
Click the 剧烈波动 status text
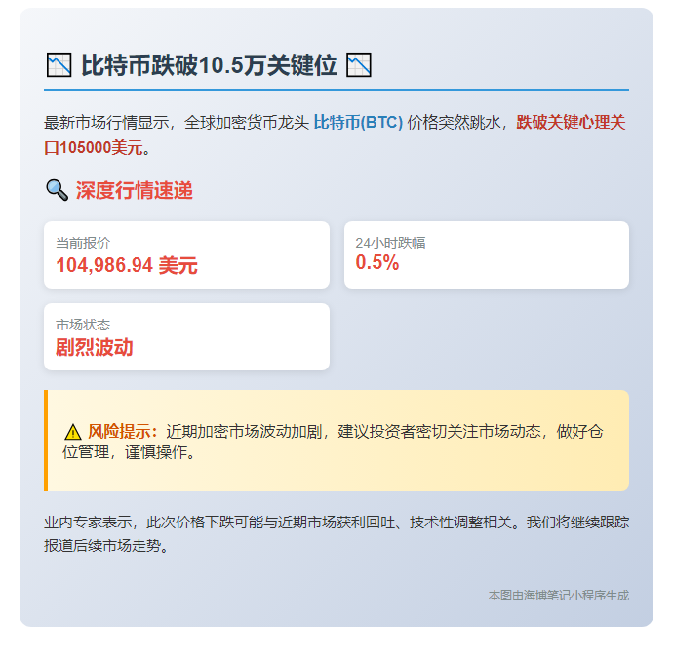click(95, 347)
